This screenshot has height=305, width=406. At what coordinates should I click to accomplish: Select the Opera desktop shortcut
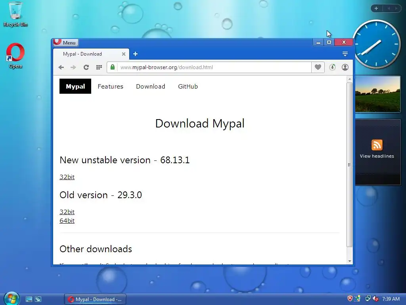15,56
